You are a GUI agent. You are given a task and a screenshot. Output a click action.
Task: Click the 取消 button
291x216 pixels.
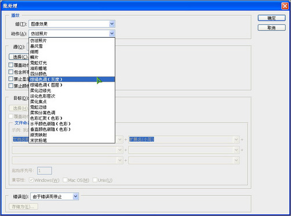pyautogui.click(x=271, y=28)
